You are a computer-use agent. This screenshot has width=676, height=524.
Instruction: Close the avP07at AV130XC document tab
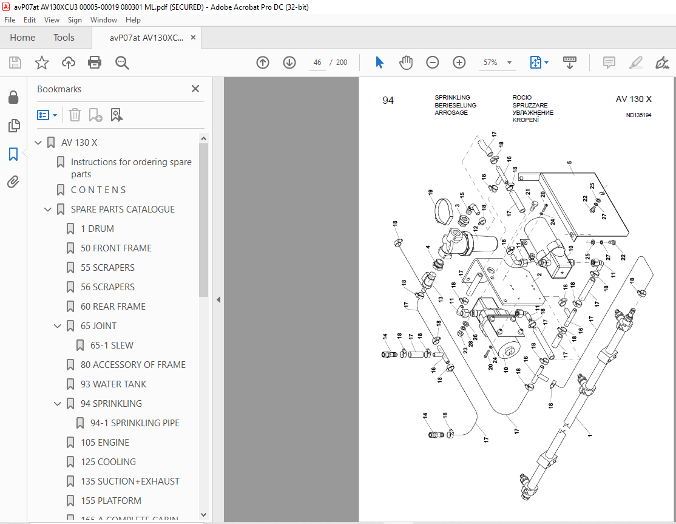click(193, 38)
